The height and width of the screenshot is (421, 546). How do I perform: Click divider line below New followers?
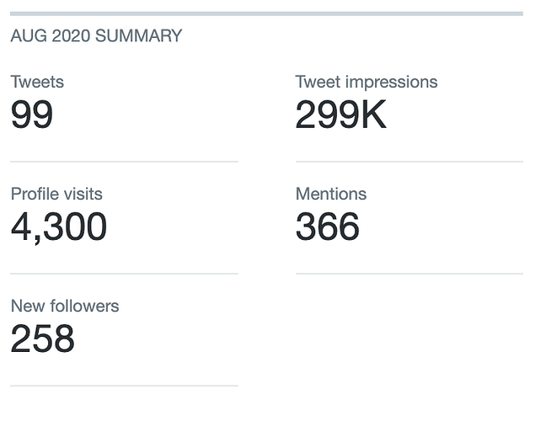click(125, 386)
